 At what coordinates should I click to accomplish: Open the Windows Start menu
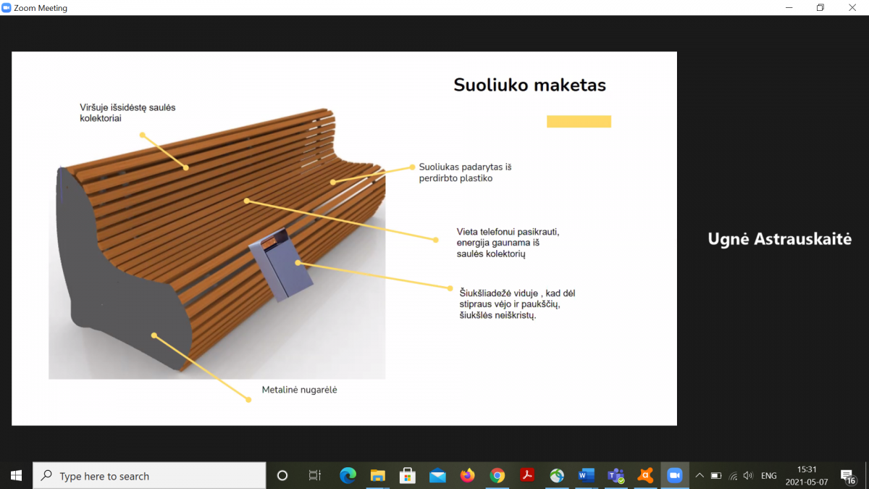pos(16,476)
